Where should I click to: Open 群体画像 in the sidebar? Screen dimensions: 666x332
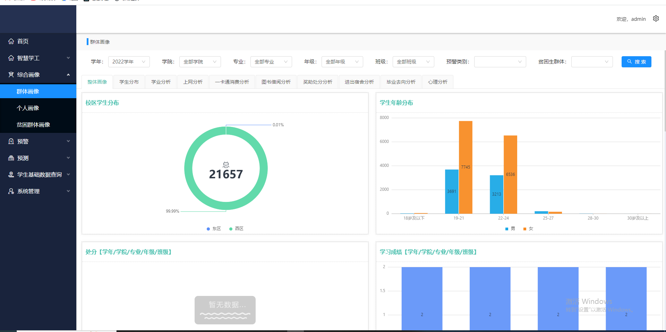point(38,91)
